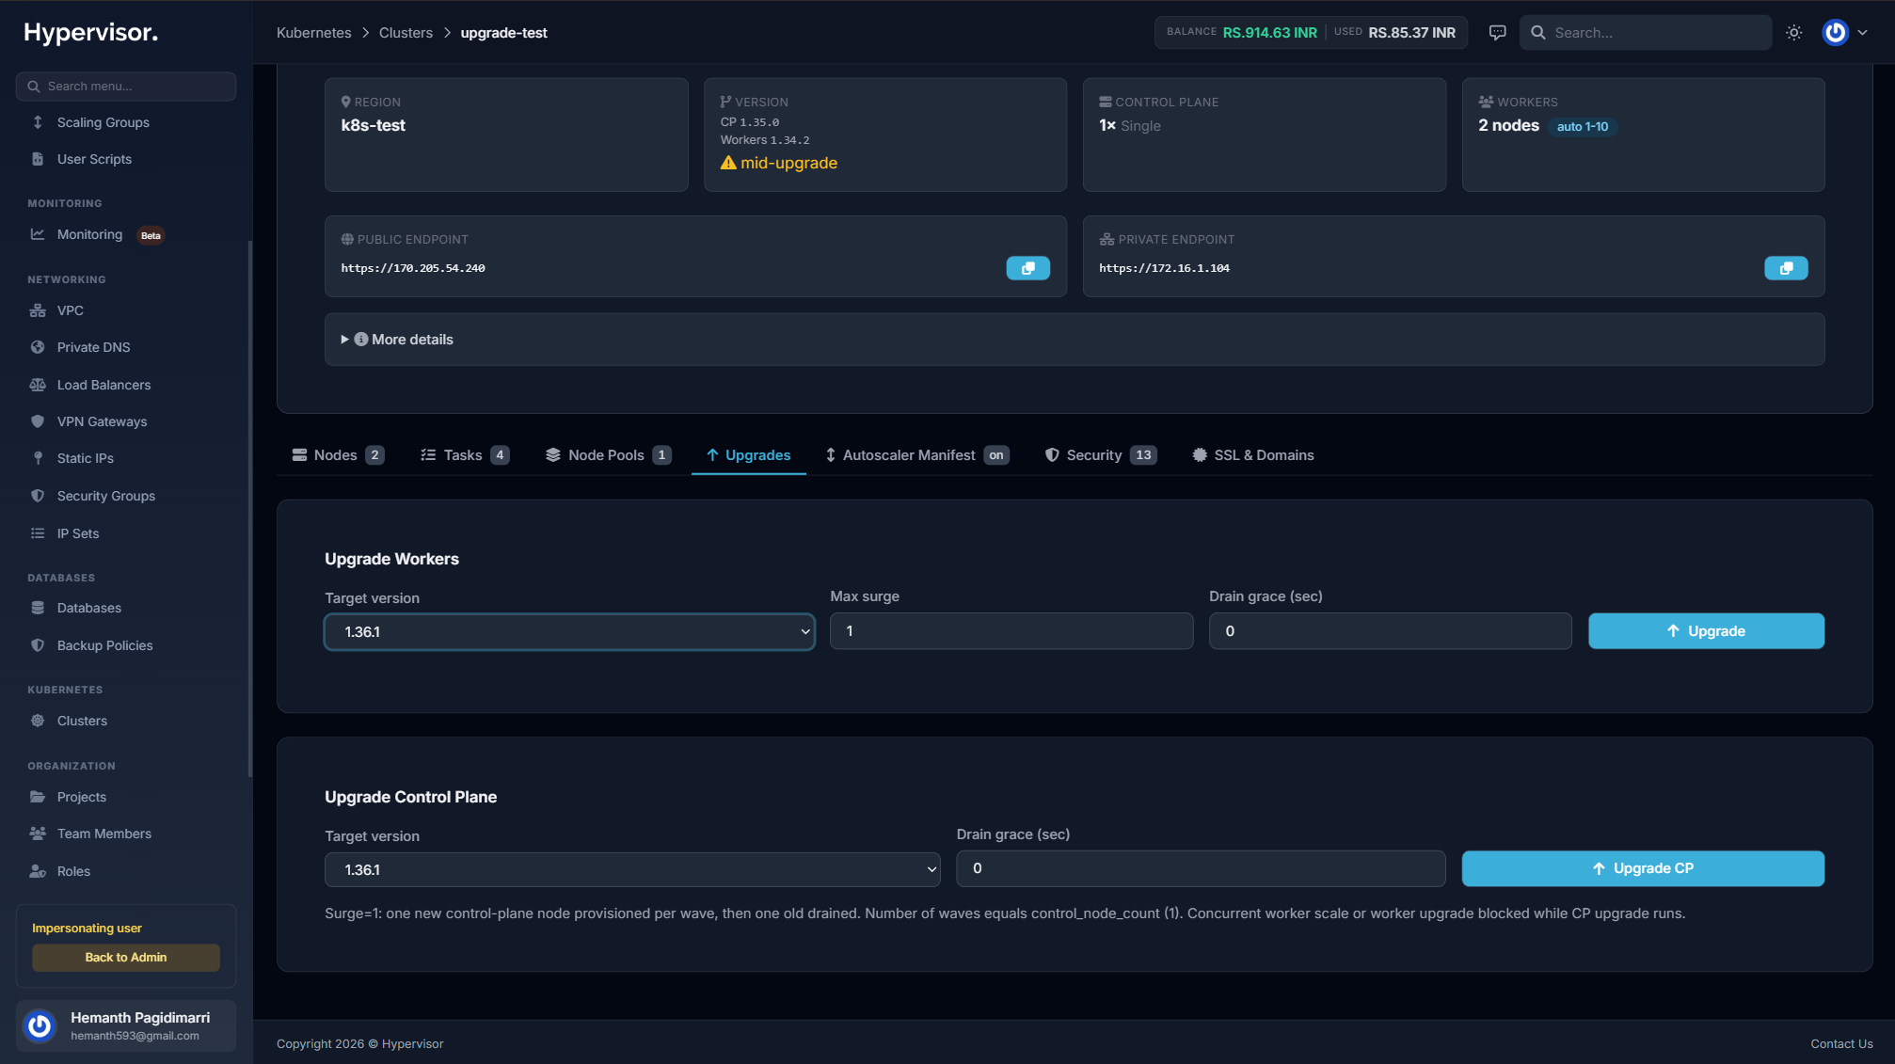This screenshot has width=1895, height=1064.
Task: Open User Scripts page
Action: coord(94,159)
